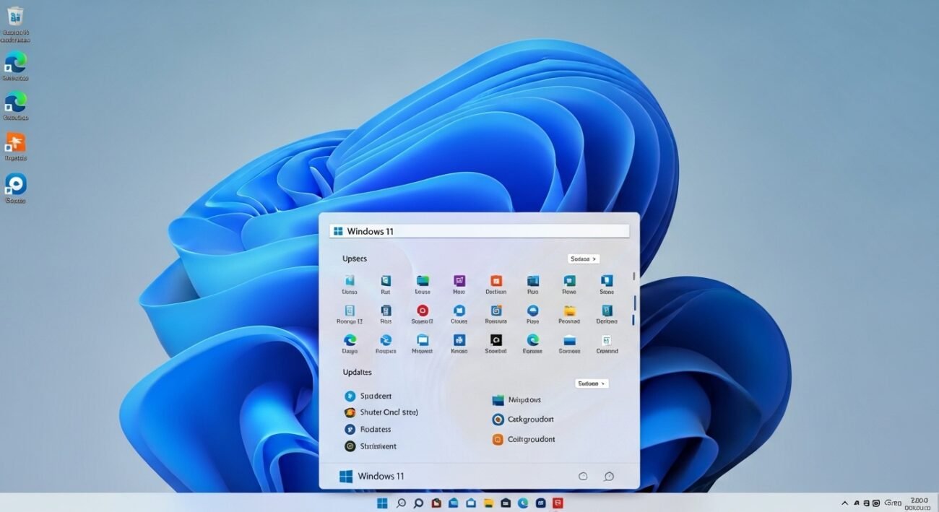This screenshot has height=512, width=939.
Task: Expand the Sudoon button beside Updaltes
Action: (592, 383)
